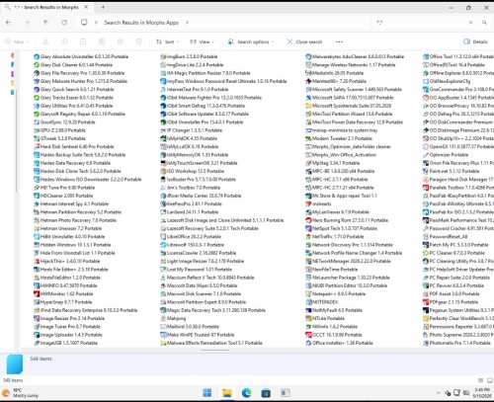Switch to large thumbnails view in status bar

pos(490,380)
